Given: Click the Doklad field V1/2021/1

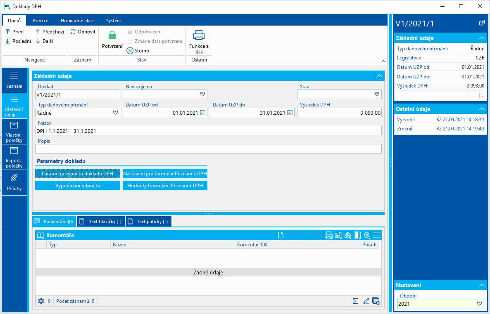Looking at the screenshot, I should point(78,94).
